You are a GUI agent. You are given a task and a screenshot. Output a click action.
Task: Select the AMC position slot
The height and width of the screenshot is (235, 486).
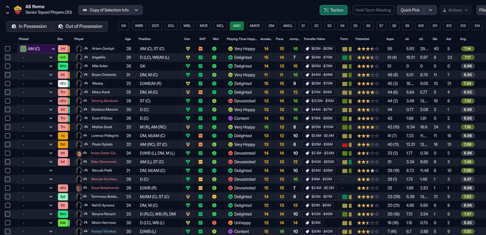coord(237,26)
